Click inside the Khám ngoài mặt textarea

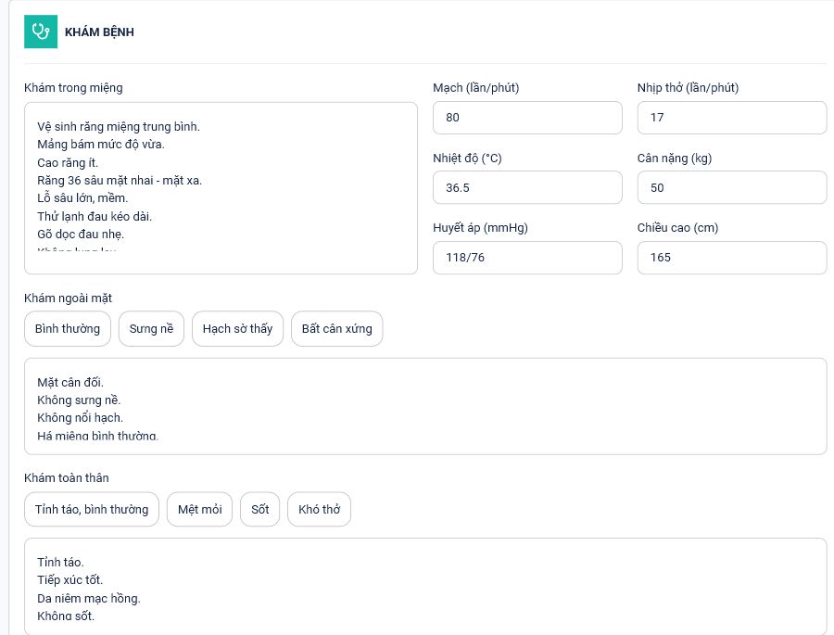point(425,406)
